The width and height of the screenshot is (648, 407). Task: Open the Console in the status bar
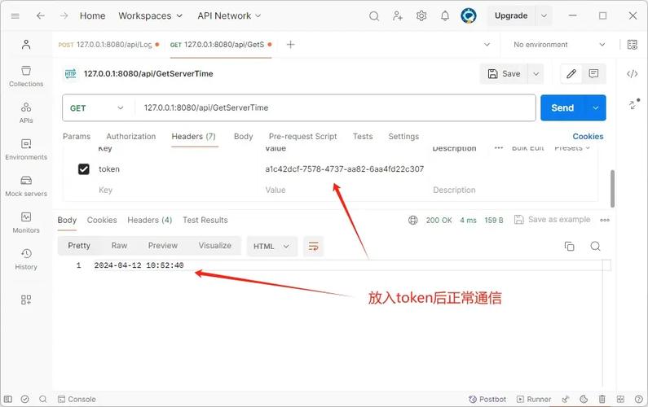click(x=77, y=399)
